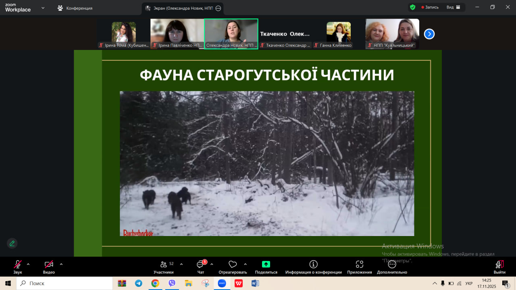Open Meeting information icon
The width and height of the screenshot is (516, 290).
click(x=313, y=264)
